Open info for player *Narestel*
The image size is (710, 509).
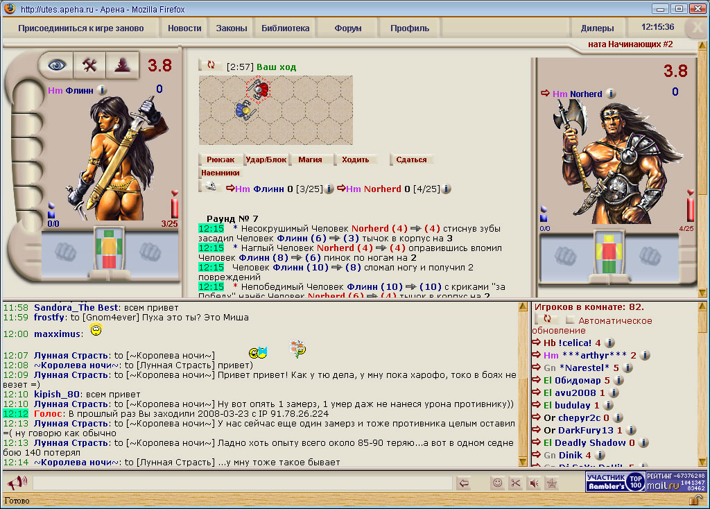pyautogui.click(x=627, y=368)
